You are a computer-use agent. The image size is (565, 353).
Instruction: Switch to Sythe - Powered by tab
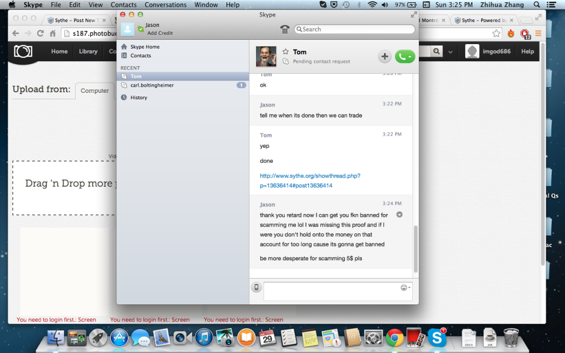484,20
